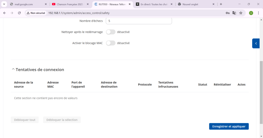Expand the blue side panel arrow
Image resolution: width=263 pixels, height=138 pixels.
256,43
